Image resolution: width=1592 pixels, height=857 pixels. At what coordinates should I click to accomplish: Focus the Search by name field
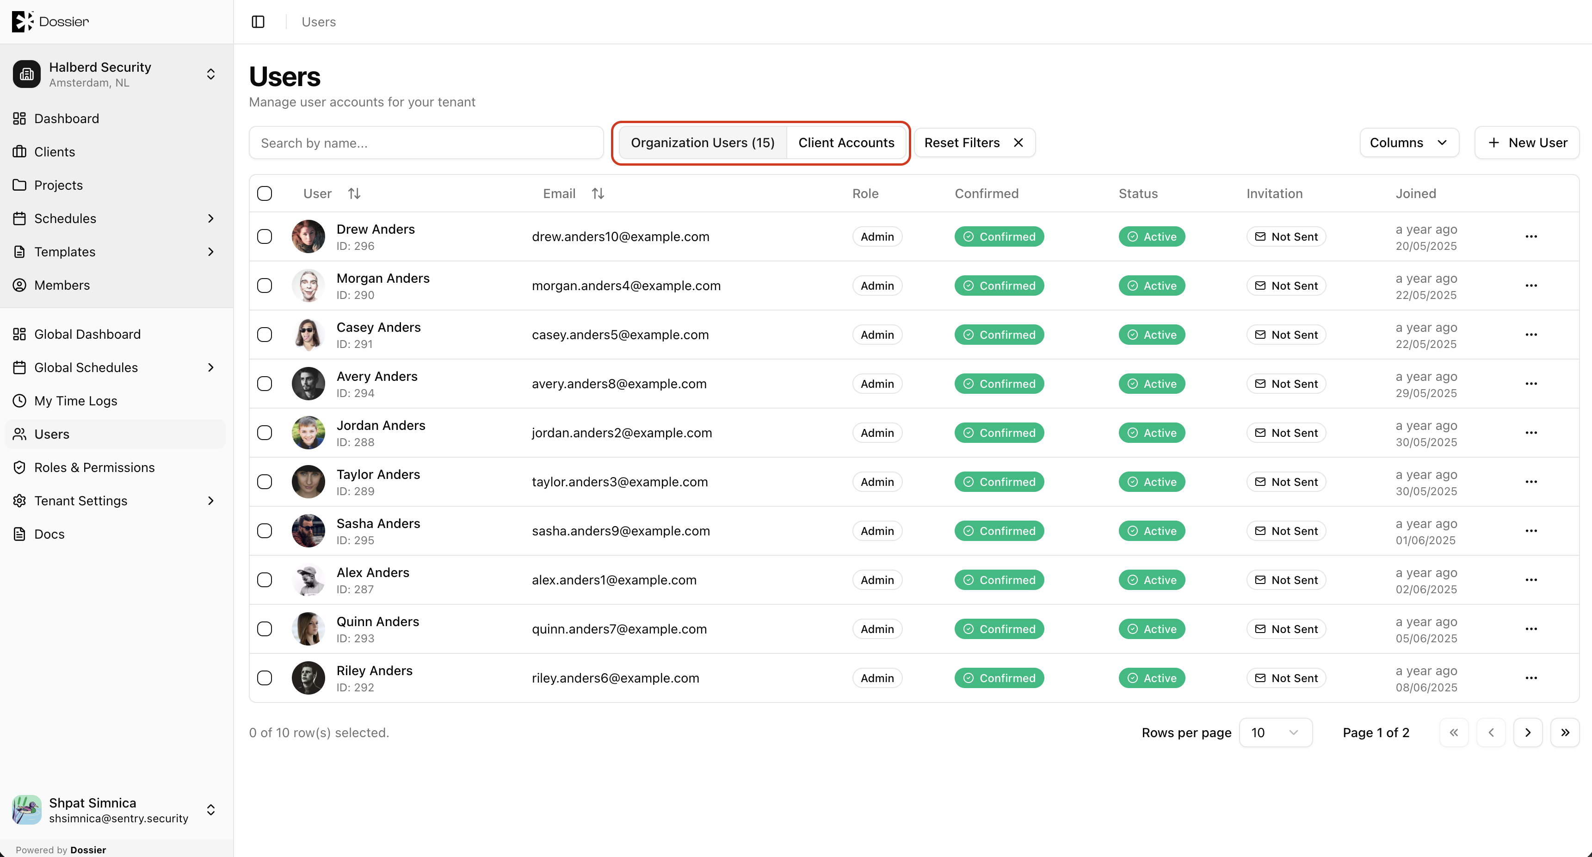coord(426,143)
